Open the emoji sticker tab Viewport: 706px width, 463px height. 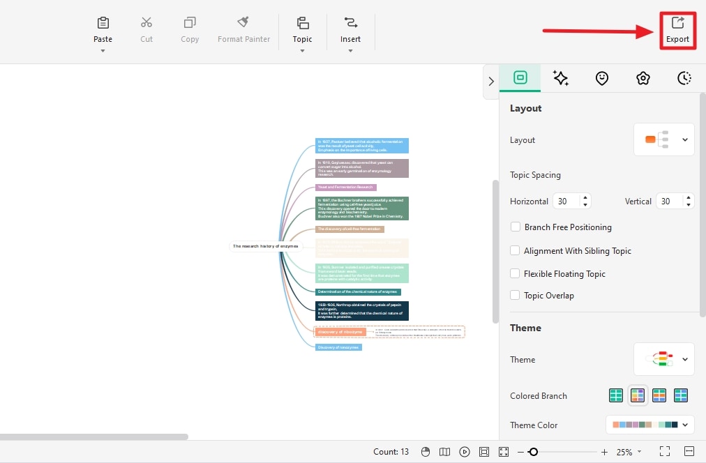pos(602,78)
